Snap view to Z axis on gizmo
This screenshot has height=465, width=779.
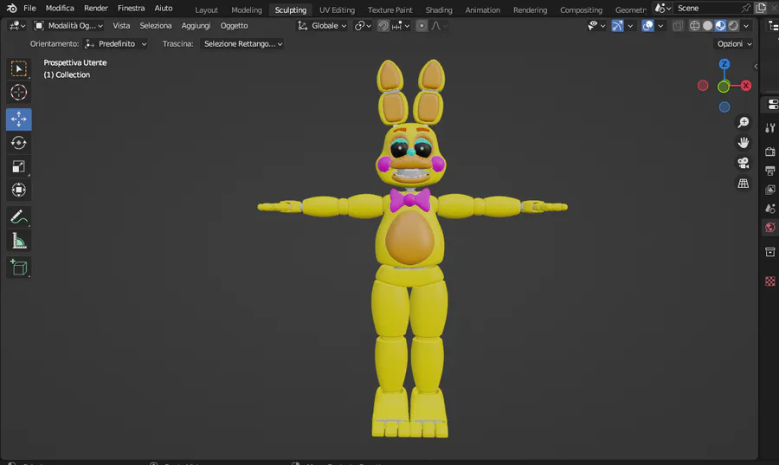pos(724,64)
